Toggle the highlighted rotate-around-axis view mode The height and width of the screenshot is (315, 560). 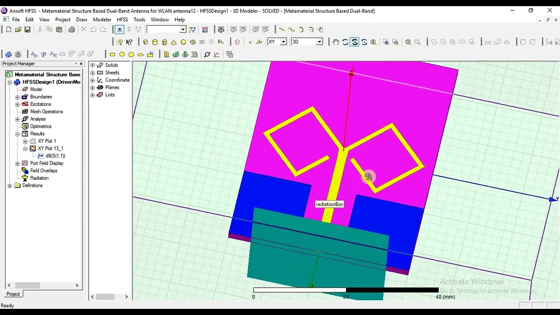pyautogui.click(x=354, y=42)
